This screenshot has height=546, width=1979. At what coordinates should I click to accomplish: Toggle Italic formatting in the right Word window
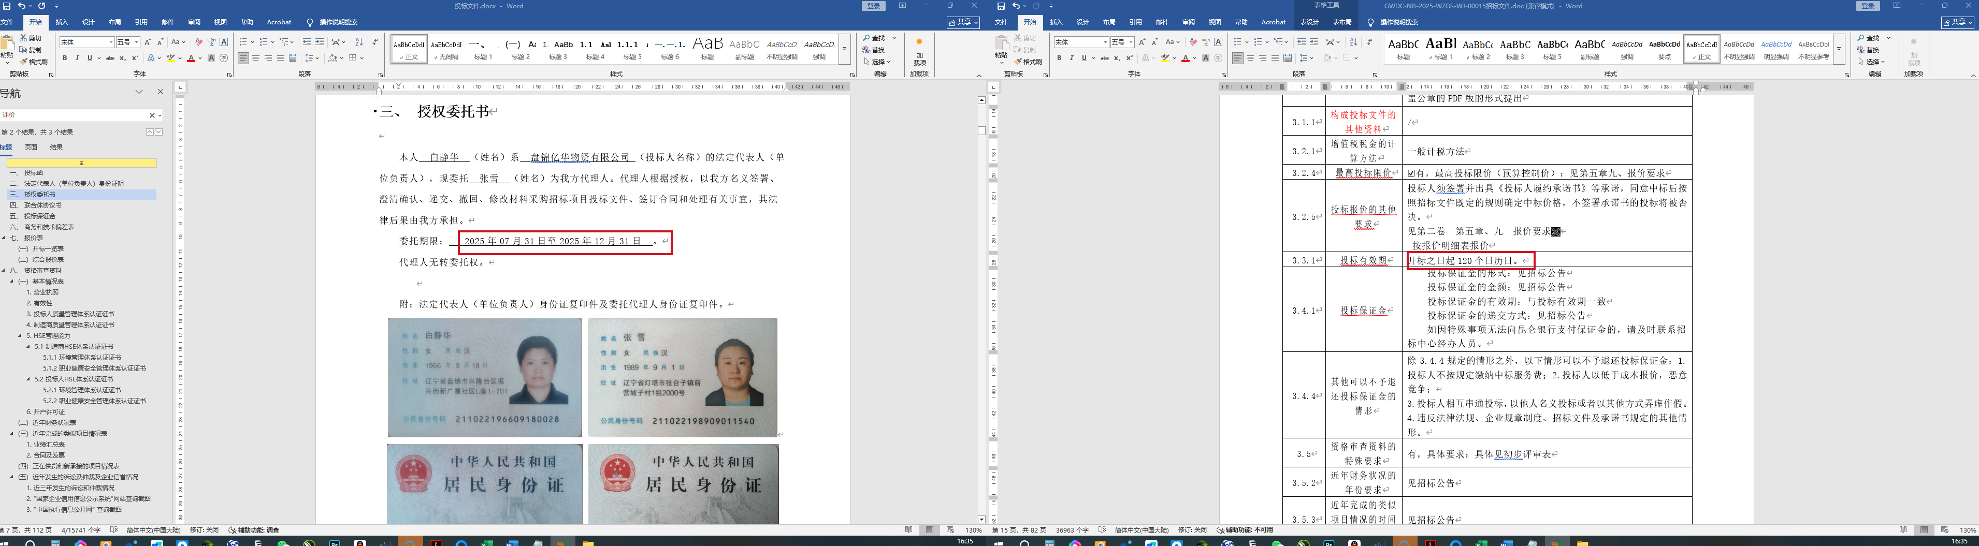(x=1072, y=58)
